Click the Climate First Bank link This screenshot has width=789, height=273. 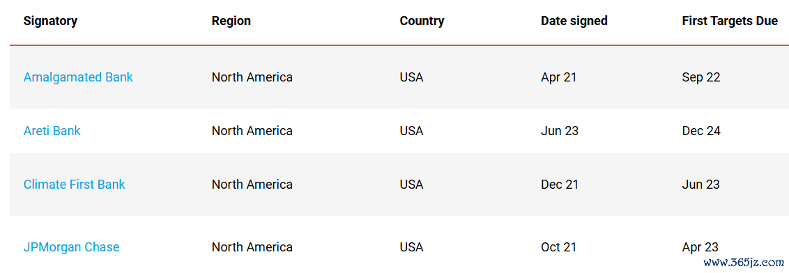coord(74,185)
